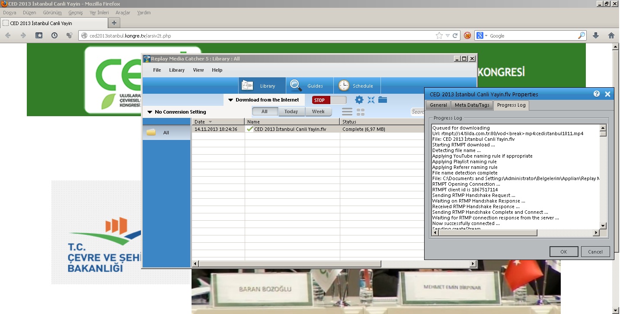Switch library to thumbnail grid view
Screen dimensions: 620x314
coord(361,112)
